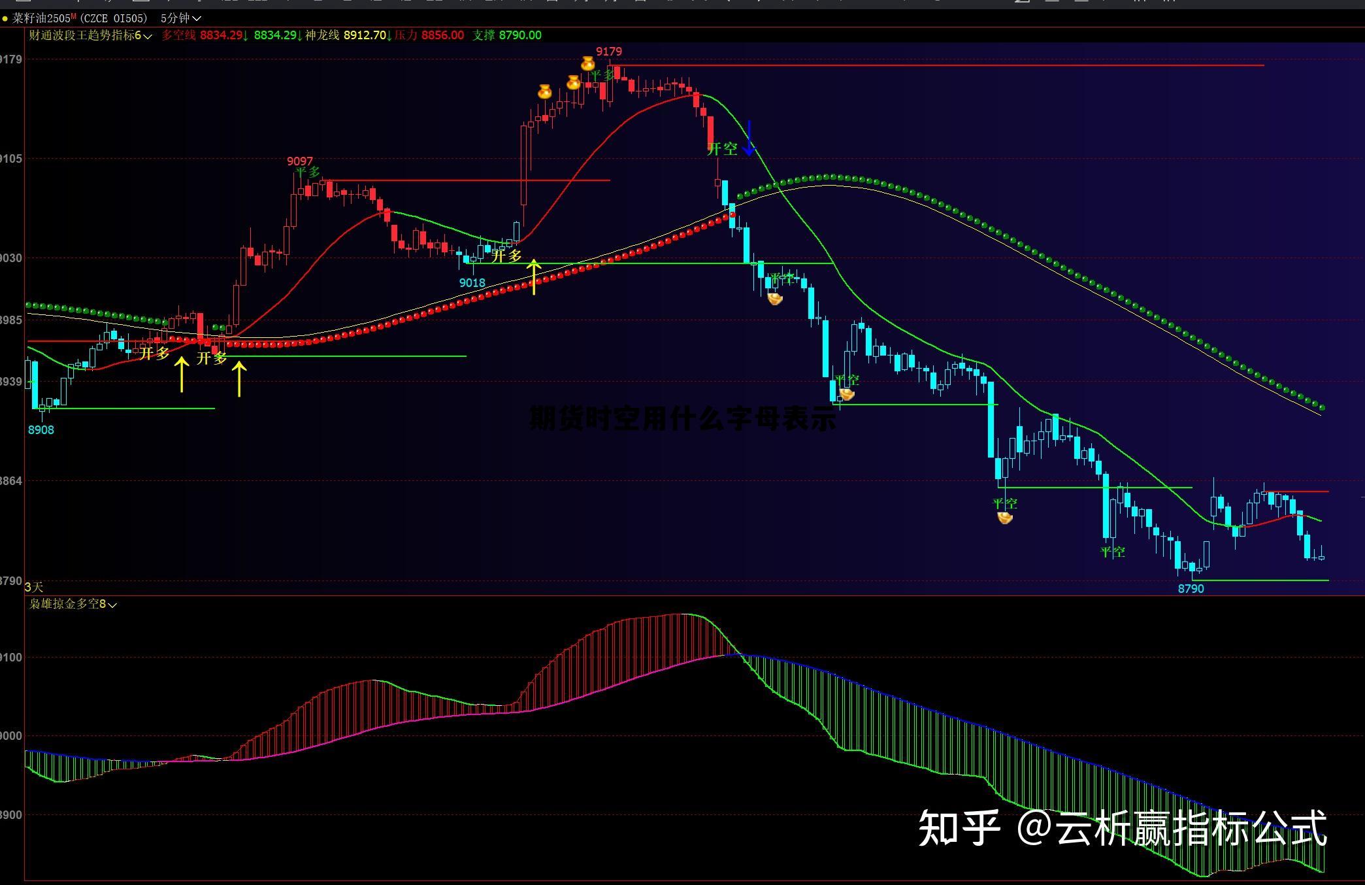This screenshot has height=885, width=1365.
Task: Click the yellow dot before 菜籽油2505
Action: pos(5,19)
